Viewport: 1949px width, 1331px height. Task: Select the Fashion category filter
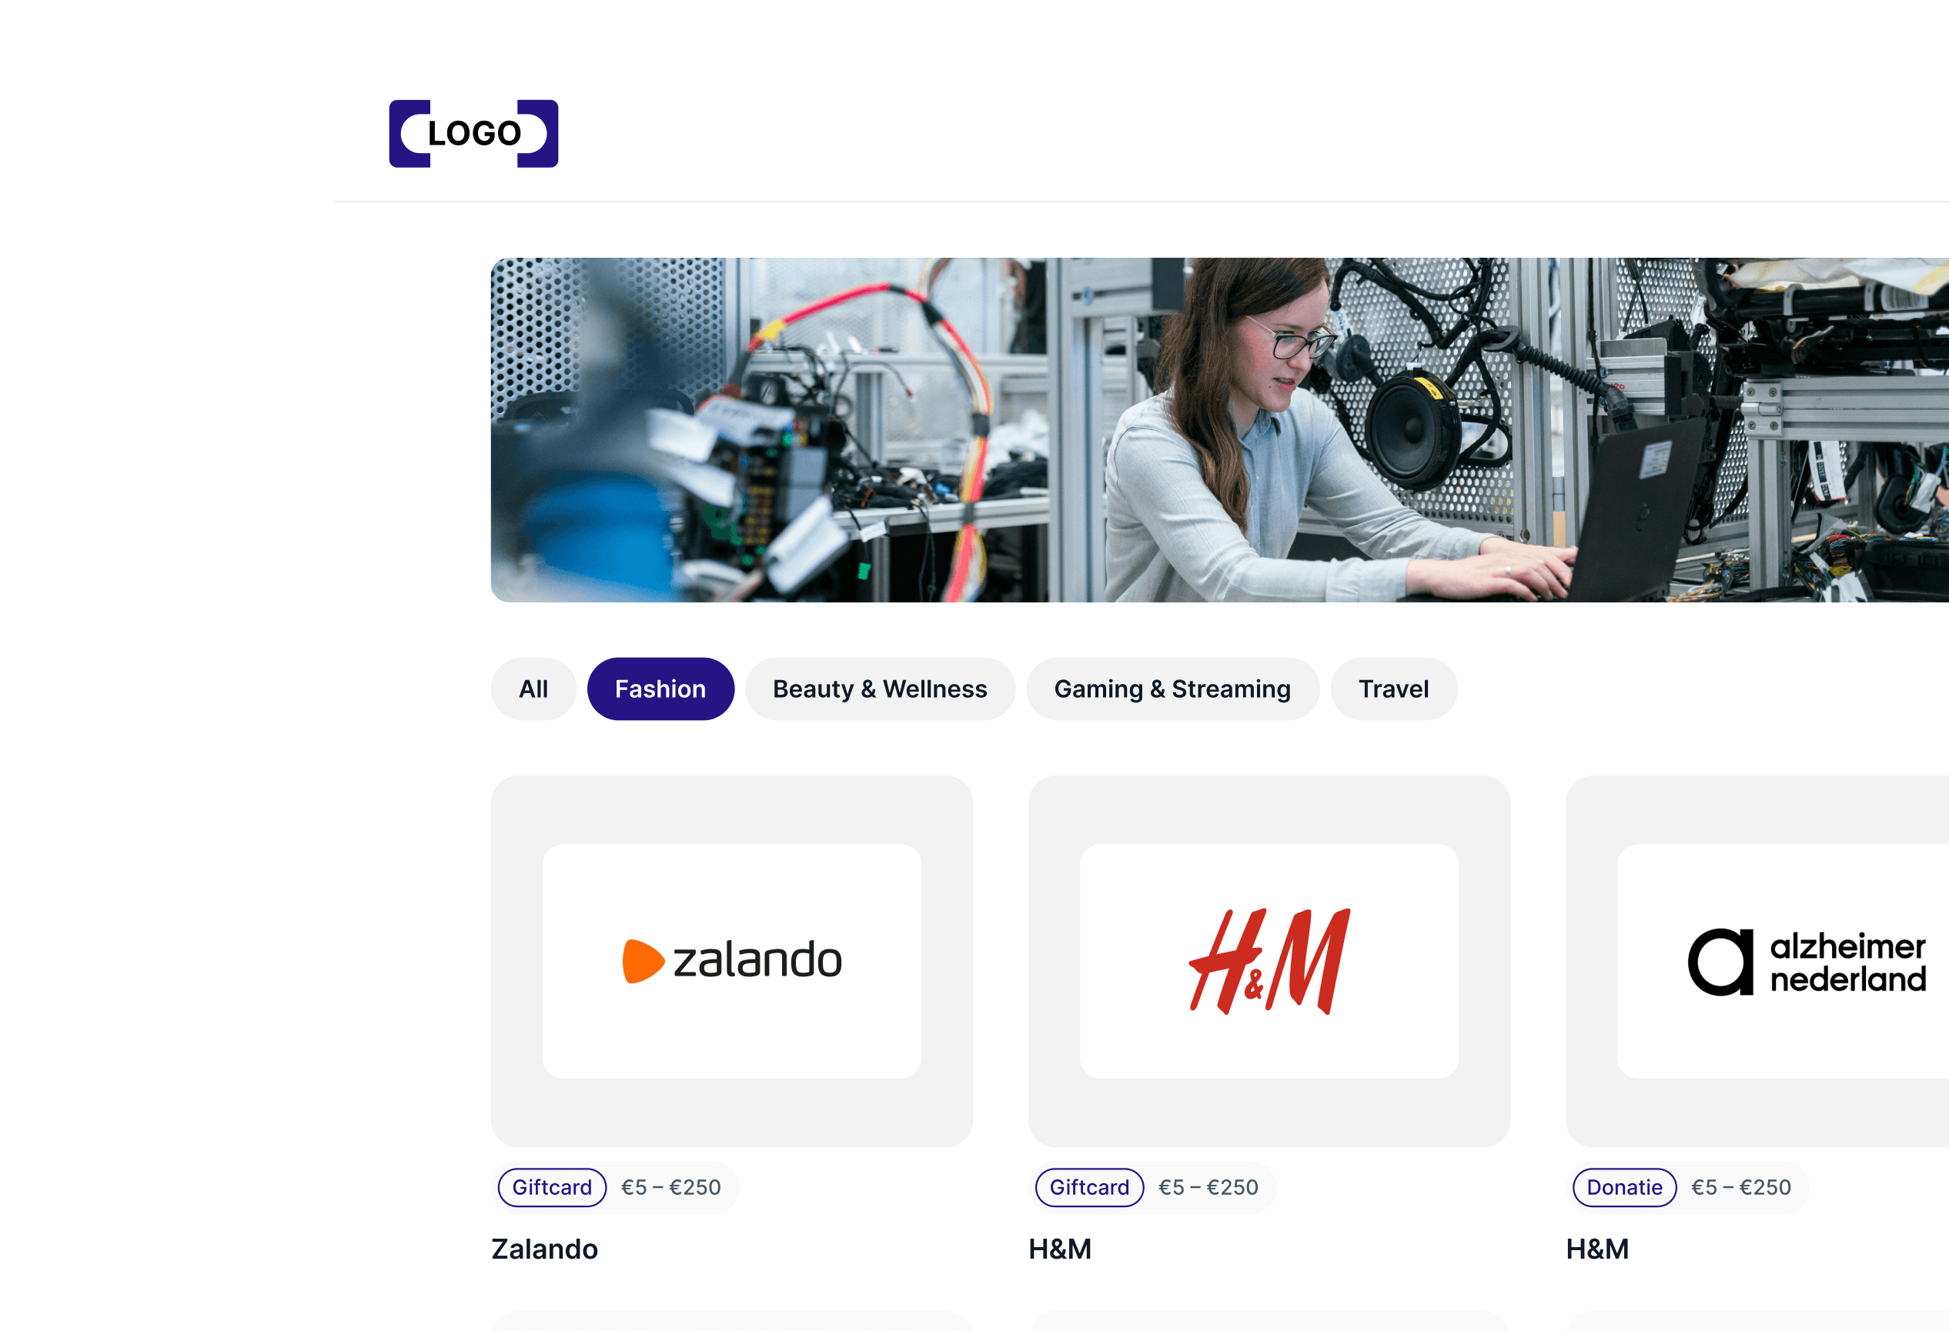661,689
